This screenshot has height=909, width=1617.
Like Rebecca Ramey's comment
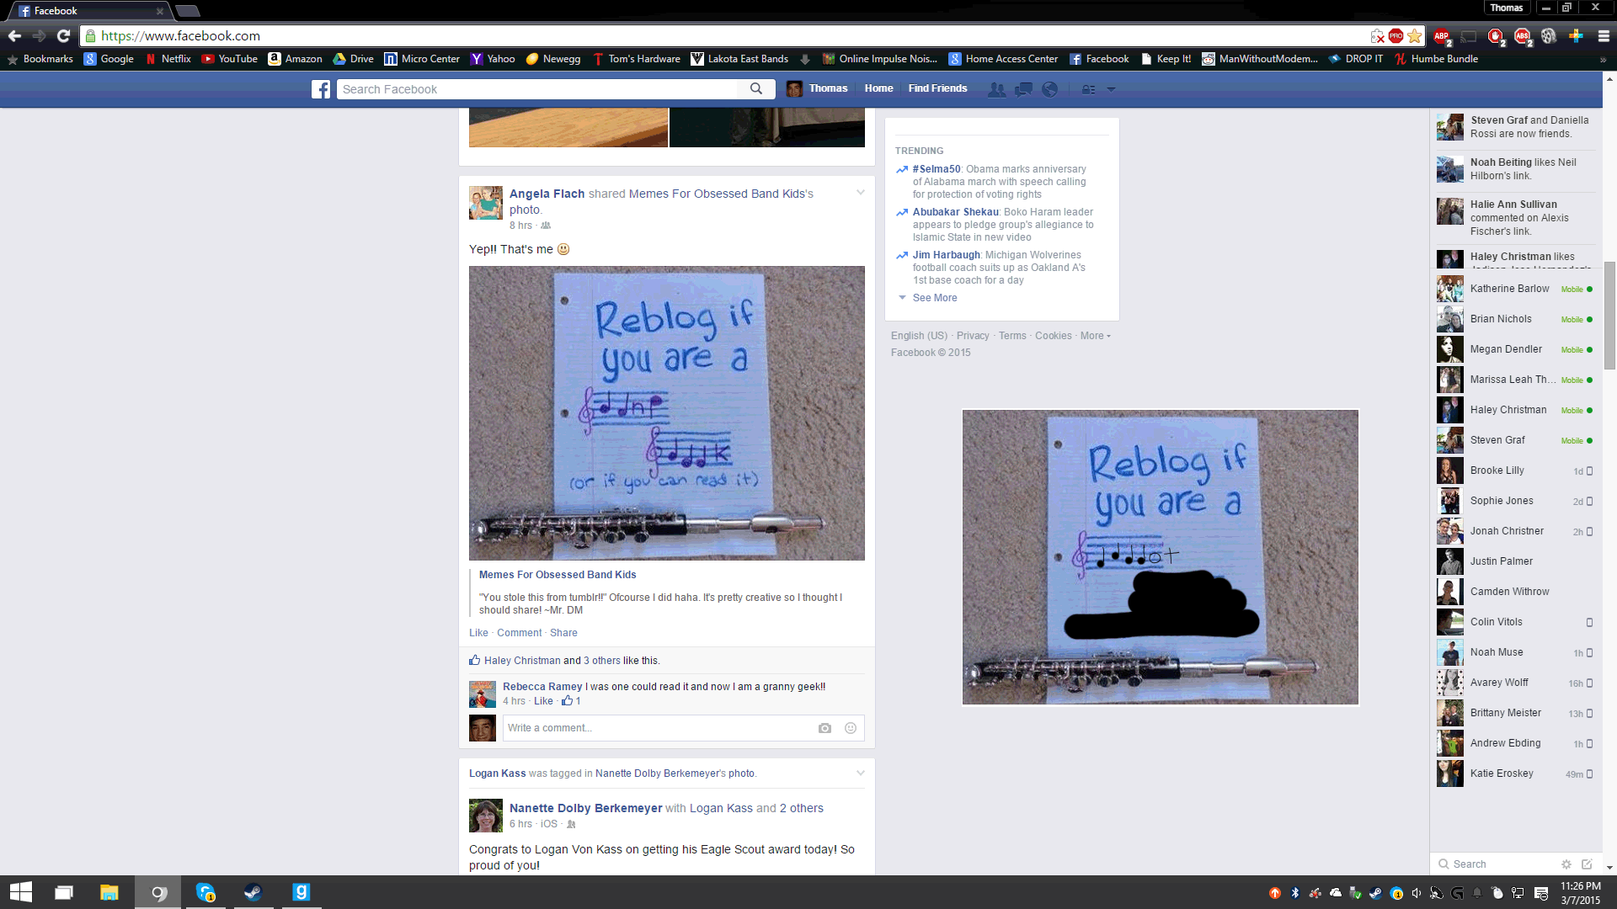543,701
